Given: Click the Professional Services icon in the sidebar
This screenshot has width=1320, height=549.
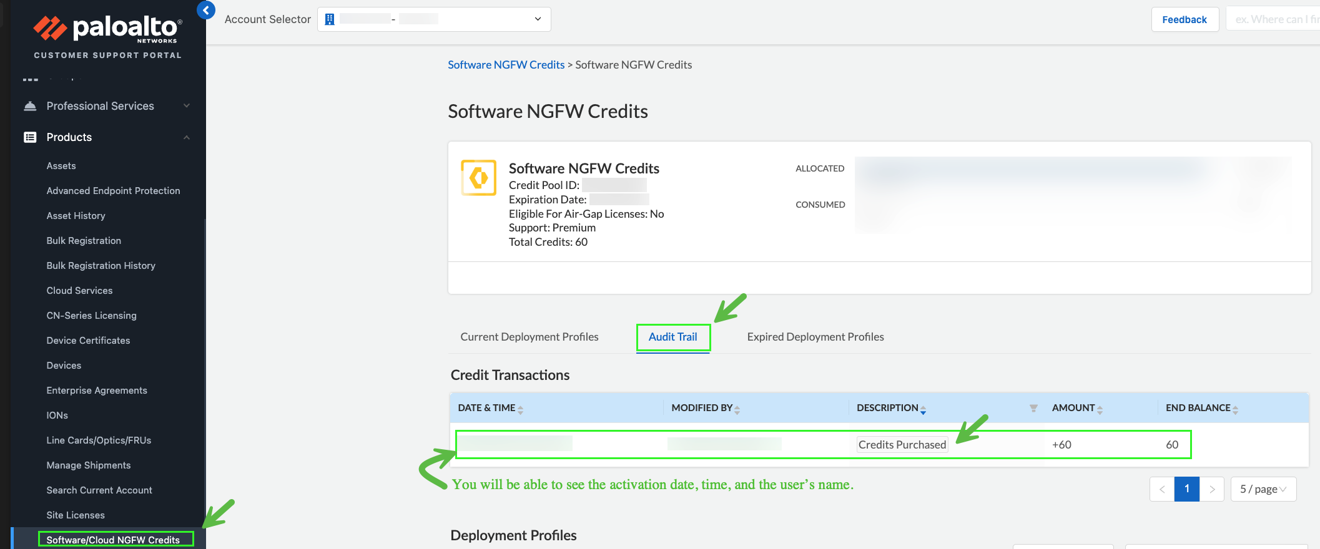Looking at the screenshot, I should (30, 106).
